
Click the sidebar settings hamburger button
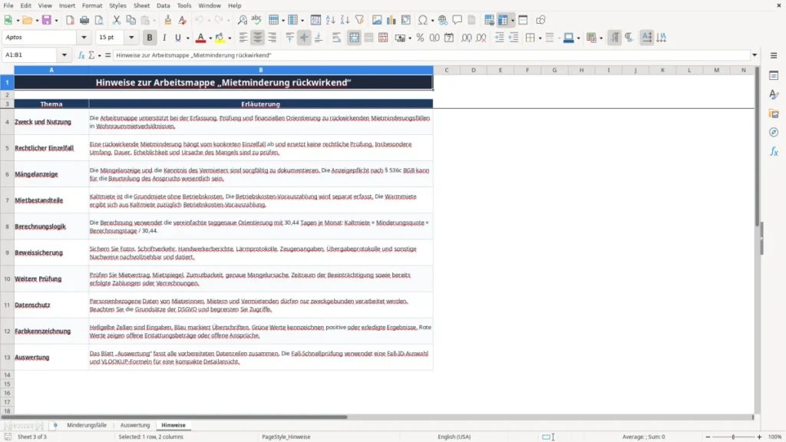click(774, 55)
